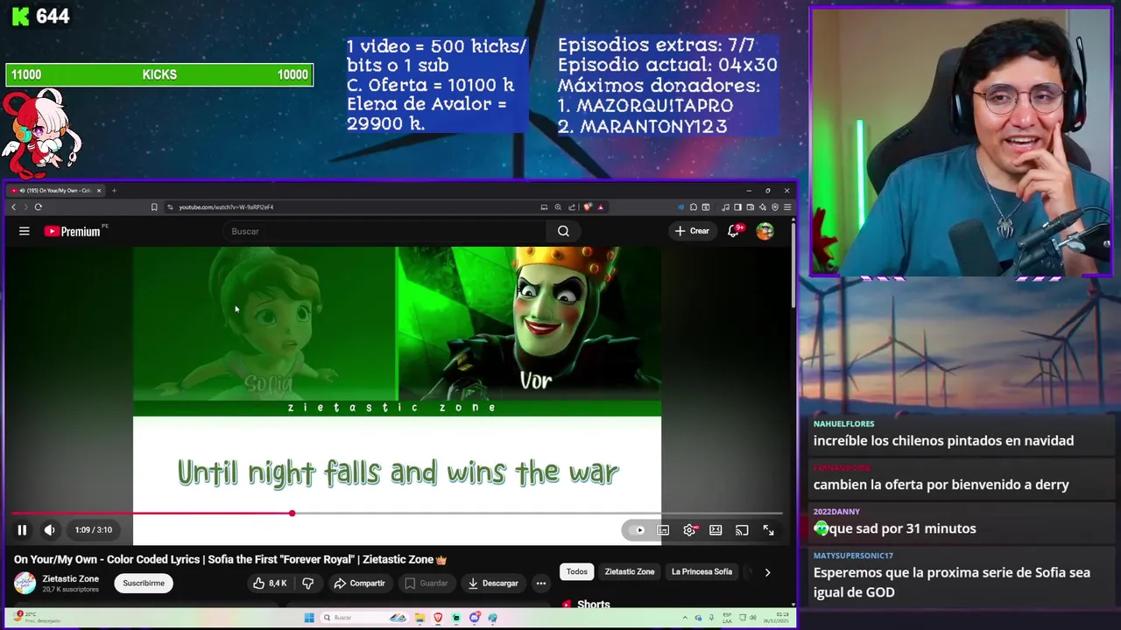Open Brave Leo AI sparkle icon
Viewport: 1121px width, 630px height.
(x=763, y=207)
